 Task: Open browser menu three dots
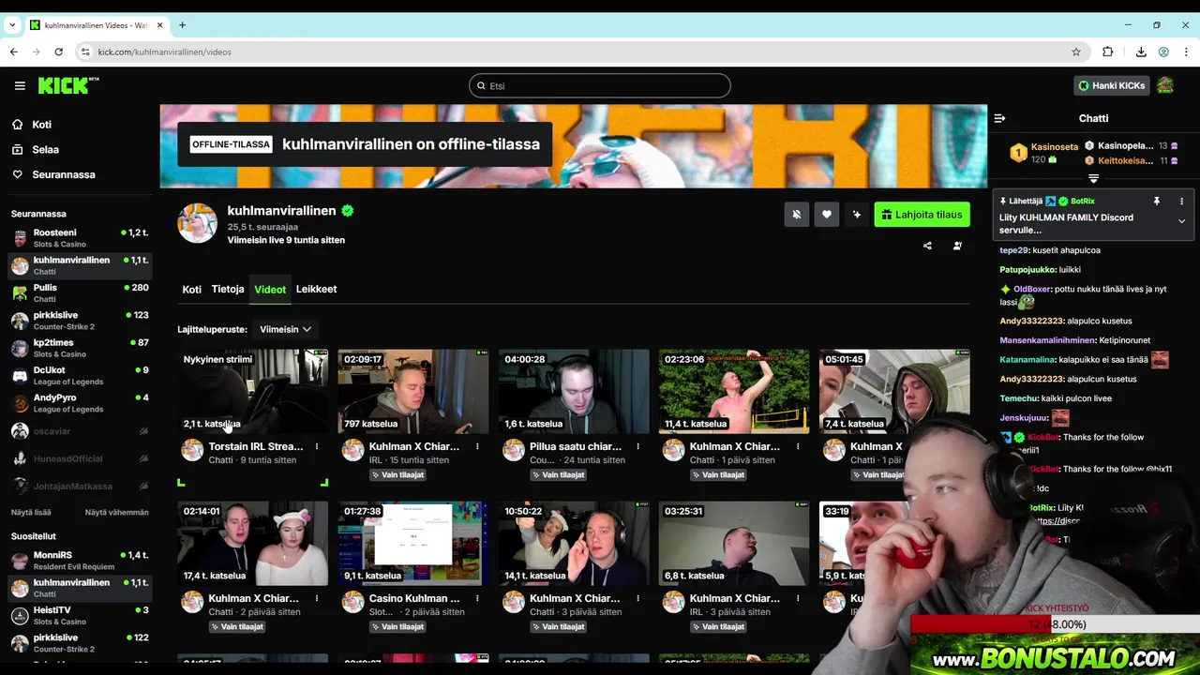point(1186,52)
